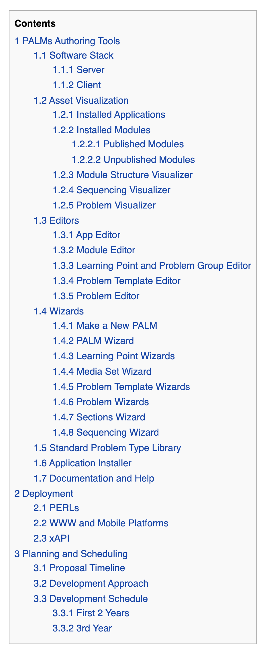Go to 1.3 Editors heading
The height and width of the screenshot is (653, 267).
click(56, 221)
